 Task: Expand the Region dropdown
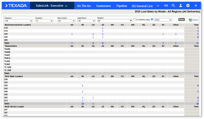(114, 21)
